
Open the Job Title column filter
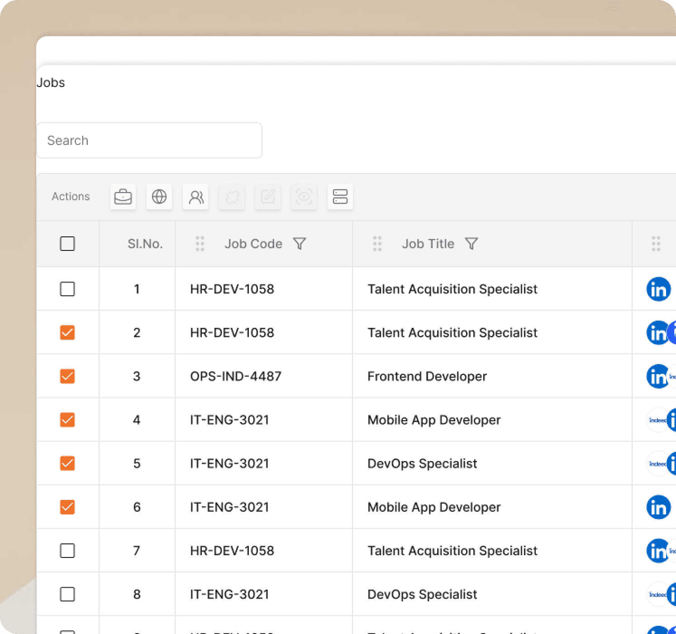(471, 244)
